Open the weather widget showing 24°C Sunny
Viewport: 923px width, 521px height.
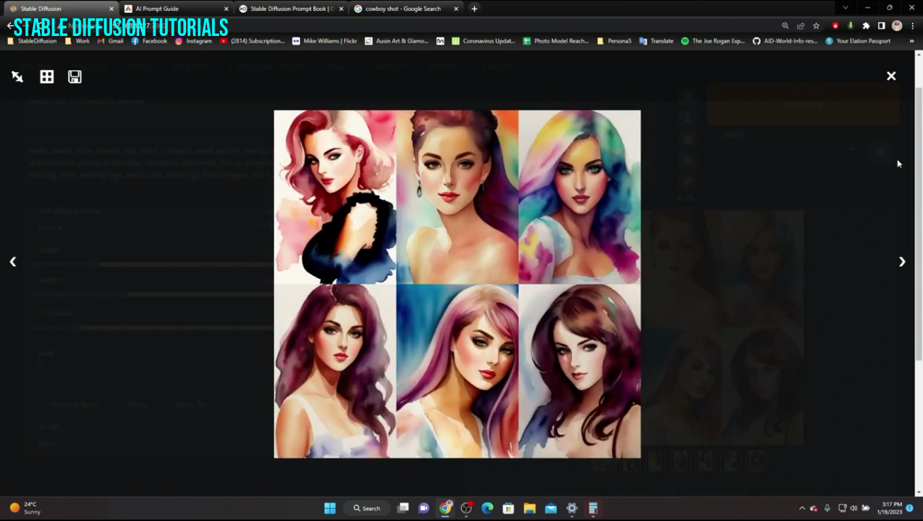pos(26,508)
